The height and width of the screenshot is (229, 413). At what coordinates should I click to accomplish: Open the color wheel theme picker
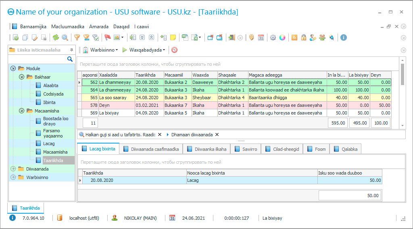pos(282,37)
